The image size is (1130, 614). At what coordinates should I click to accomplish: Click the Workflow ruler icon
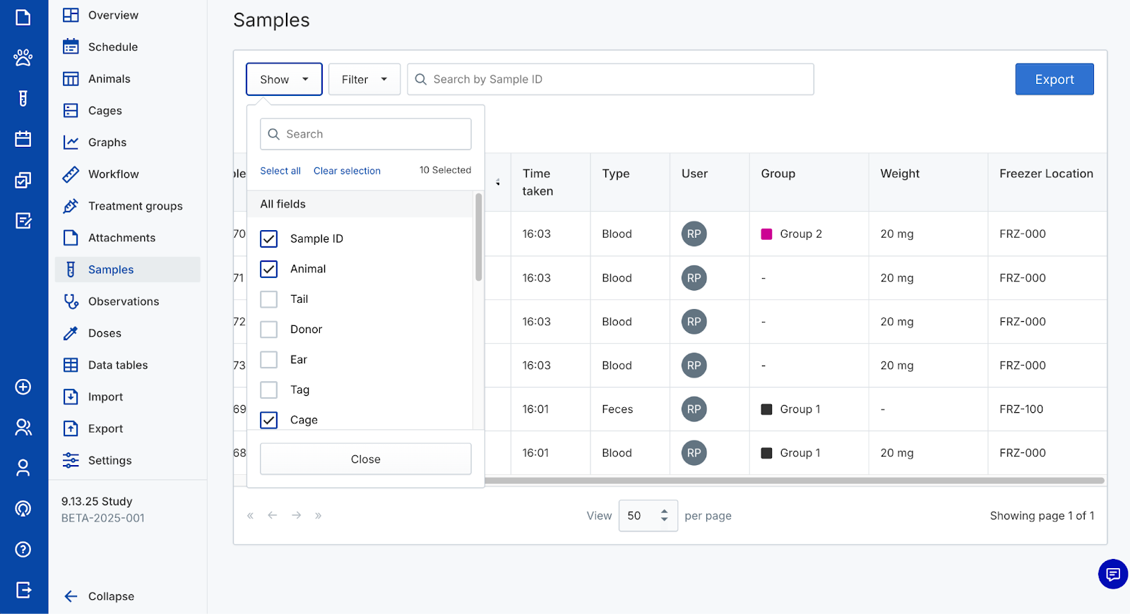[x=71, y=174]
